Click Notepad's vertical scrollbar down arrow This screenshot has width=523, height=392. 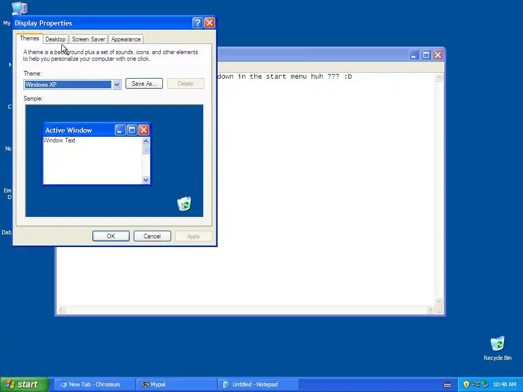pos(439,301)
